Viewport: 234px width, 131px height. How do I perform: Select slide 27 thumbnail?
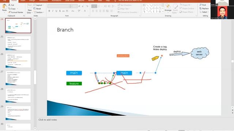tap(18, 78)
